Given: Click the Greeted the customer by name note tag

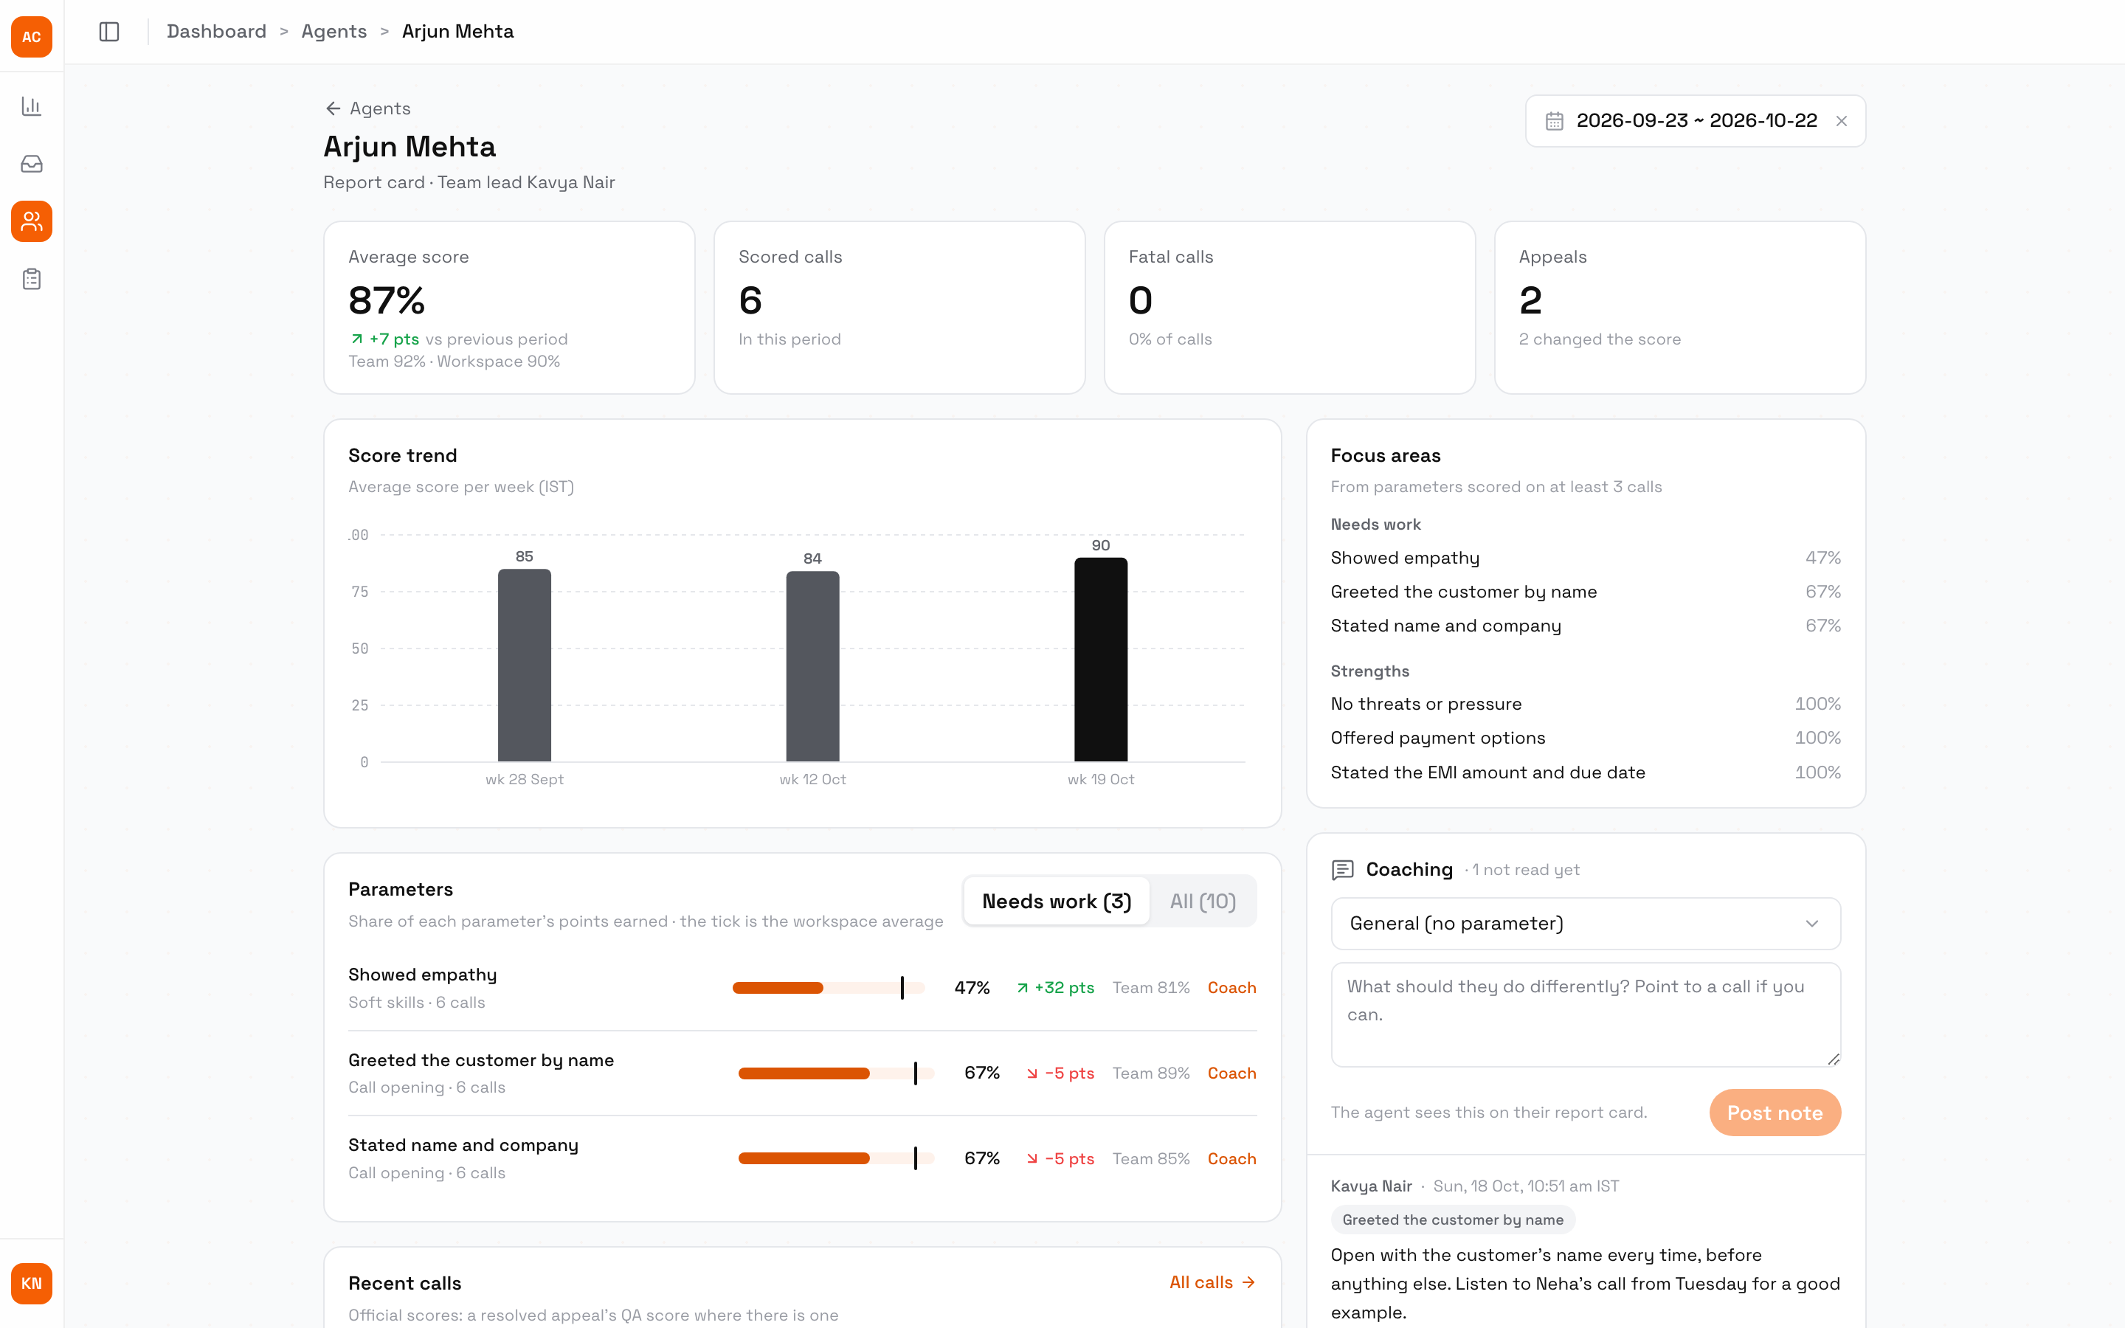Looking at the screenshot, I should click(1452, 1219).
